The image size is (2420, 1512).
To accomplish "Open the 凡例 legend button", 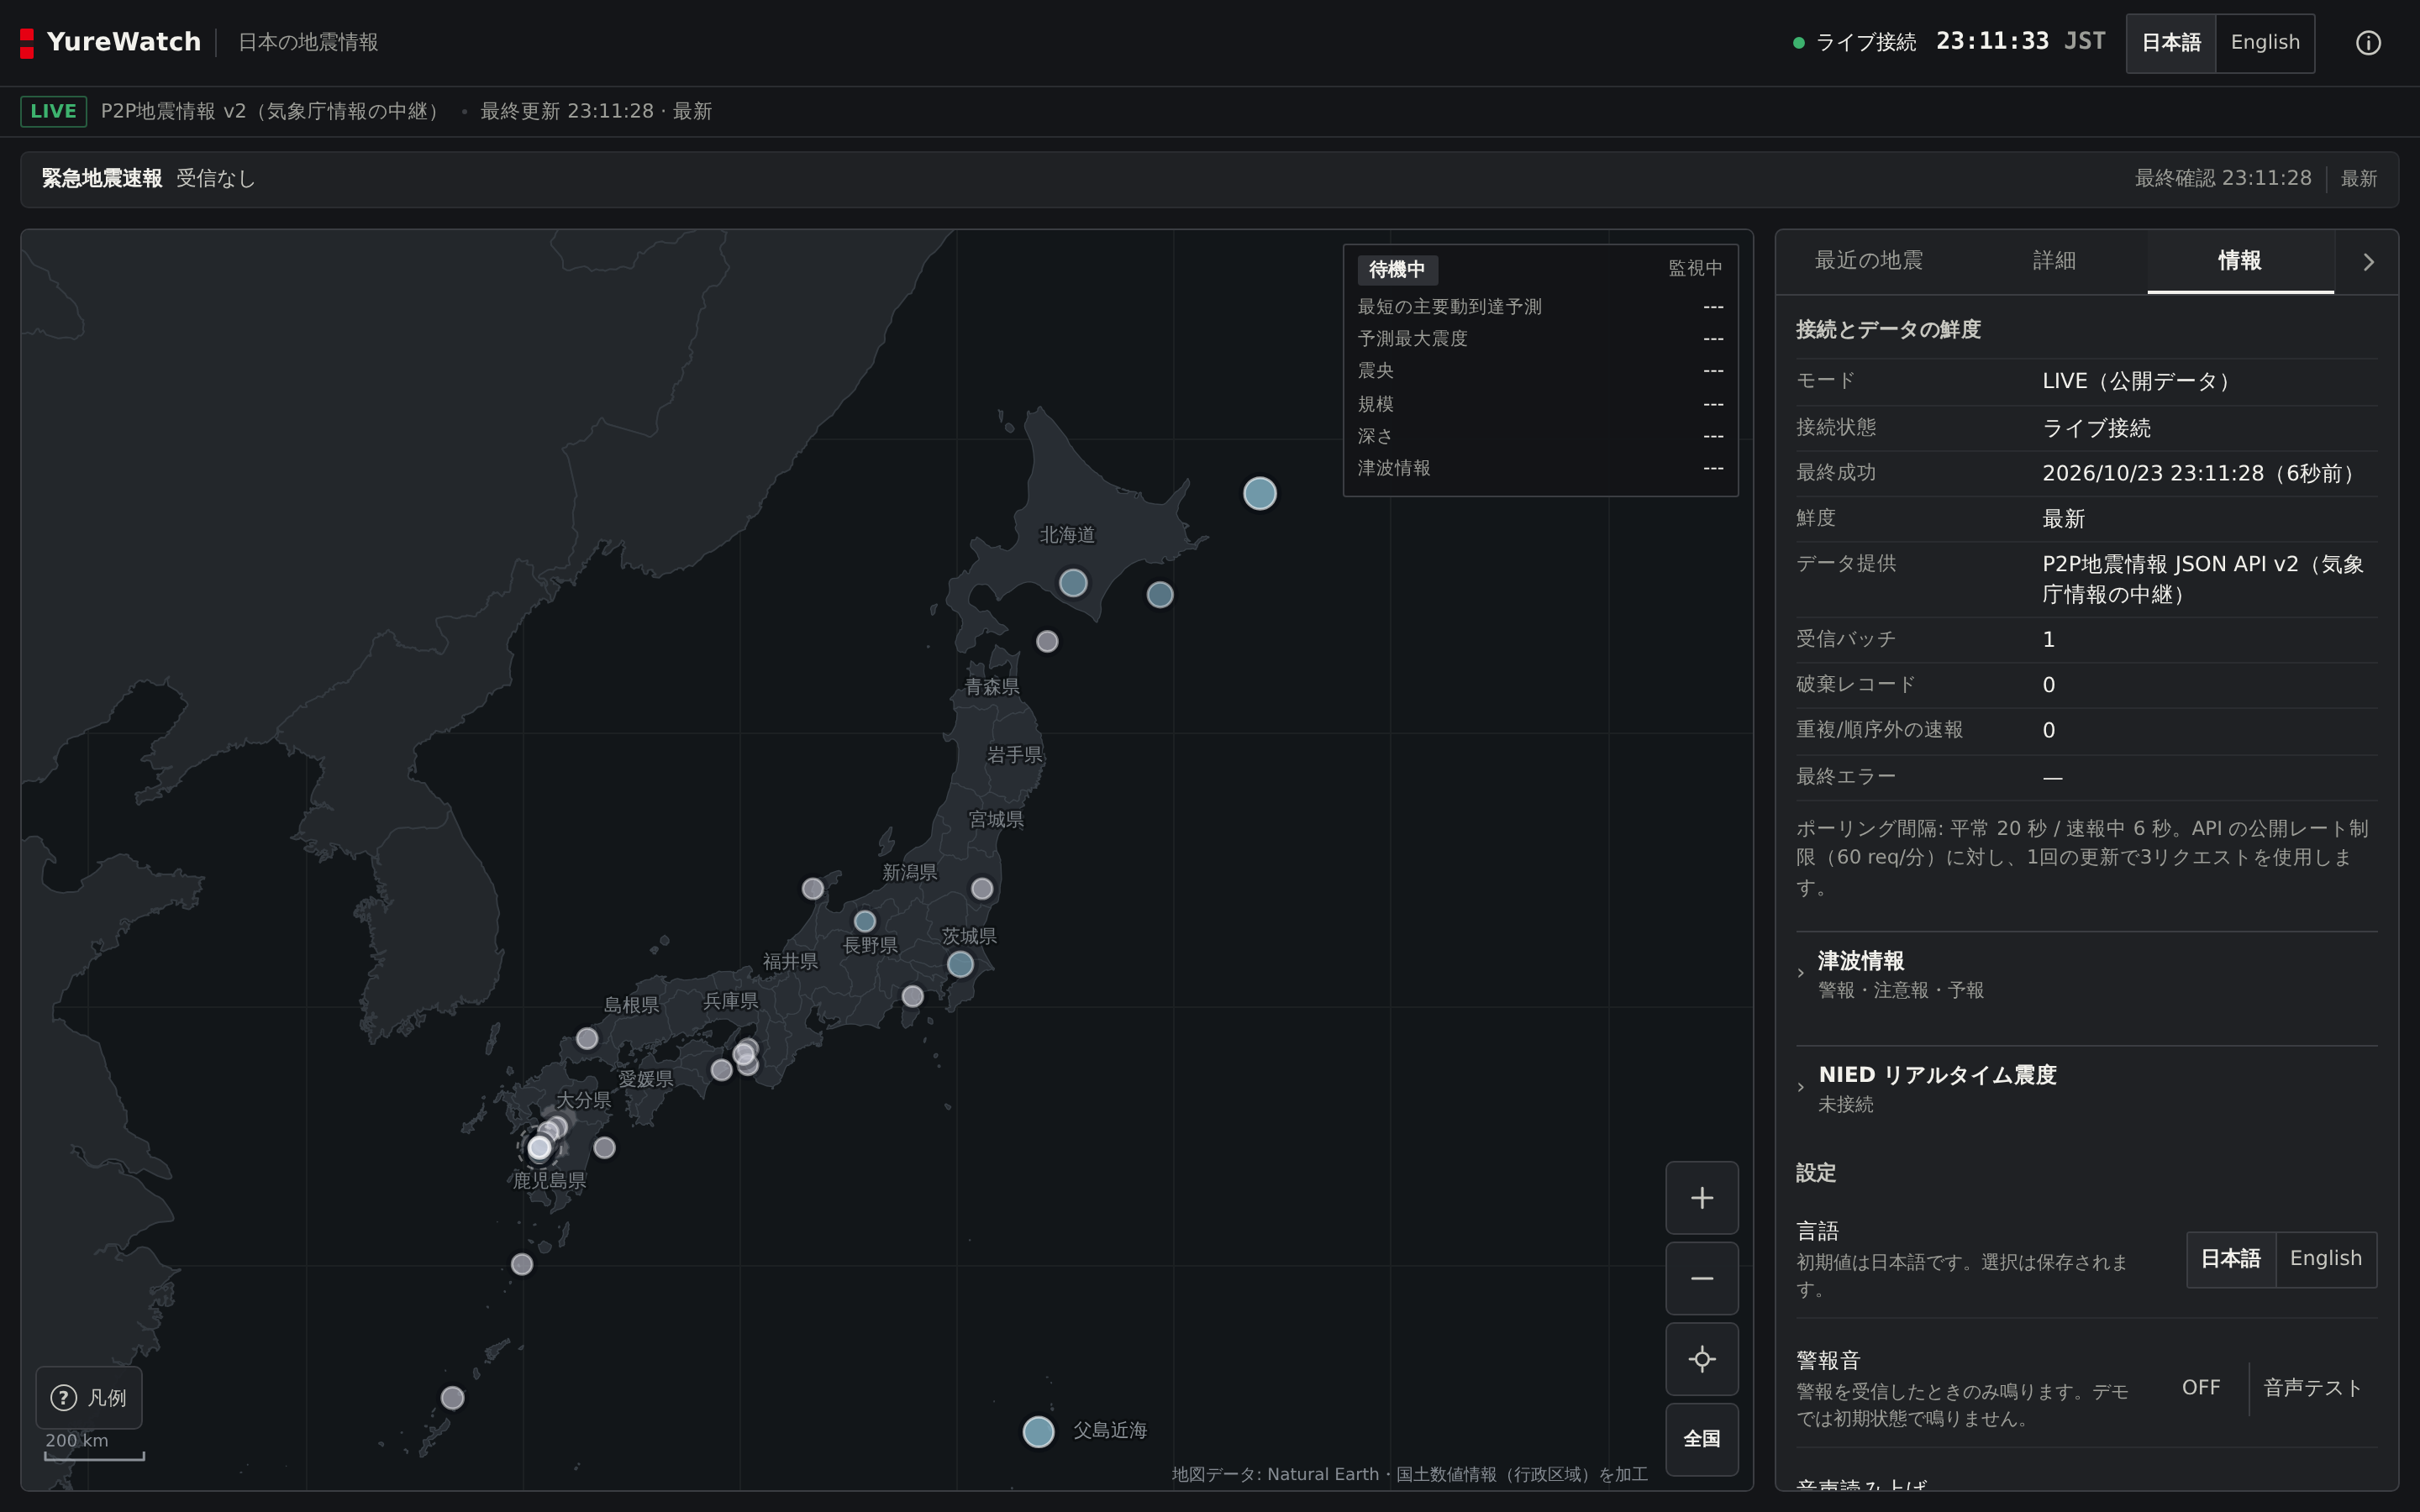I will [x=89, y=1397].
